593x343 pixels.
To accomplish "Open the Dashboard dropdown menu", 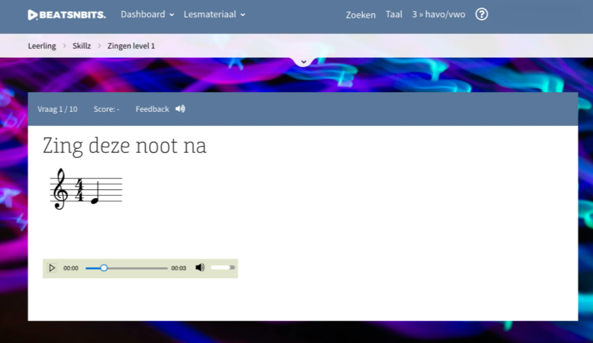I will [x=147, y=15].
